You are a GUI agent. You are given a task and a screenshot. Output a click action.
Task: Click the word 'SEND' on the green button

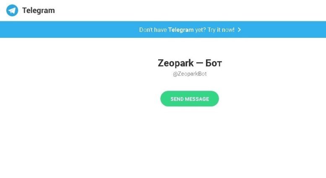coord(177,99)
